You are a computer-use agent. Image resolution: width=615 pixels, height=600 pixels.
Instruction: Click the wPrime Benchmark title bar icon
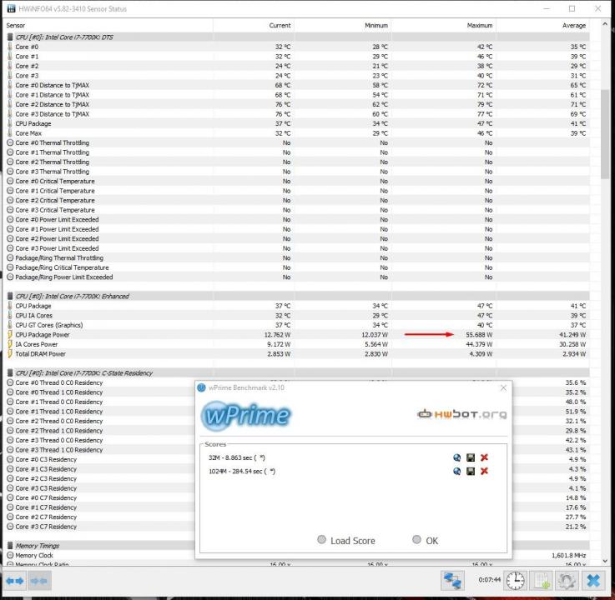click(x=202, y=387)
